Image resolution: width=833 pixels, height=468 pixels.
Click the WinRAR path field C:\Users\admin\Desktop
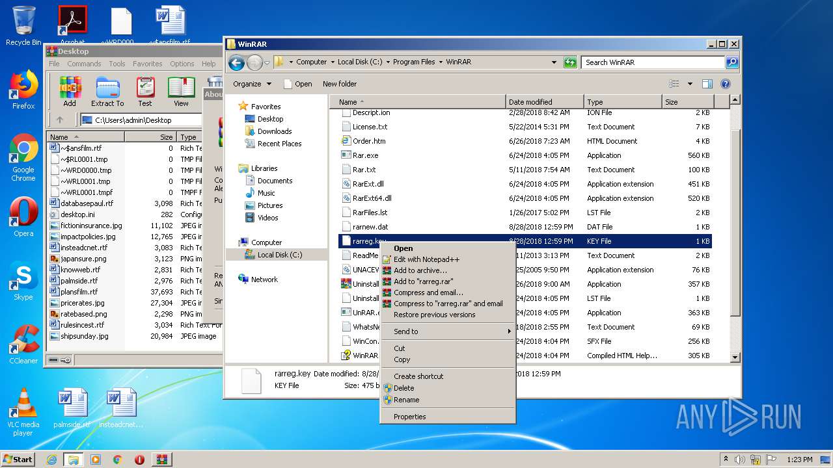142,120
